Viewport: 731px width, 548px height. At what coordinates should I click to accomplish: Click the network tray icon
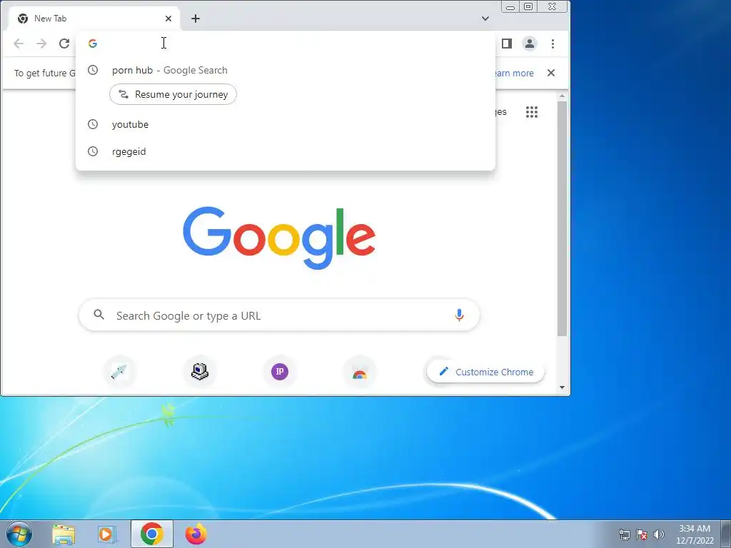[x=624, y=534]
